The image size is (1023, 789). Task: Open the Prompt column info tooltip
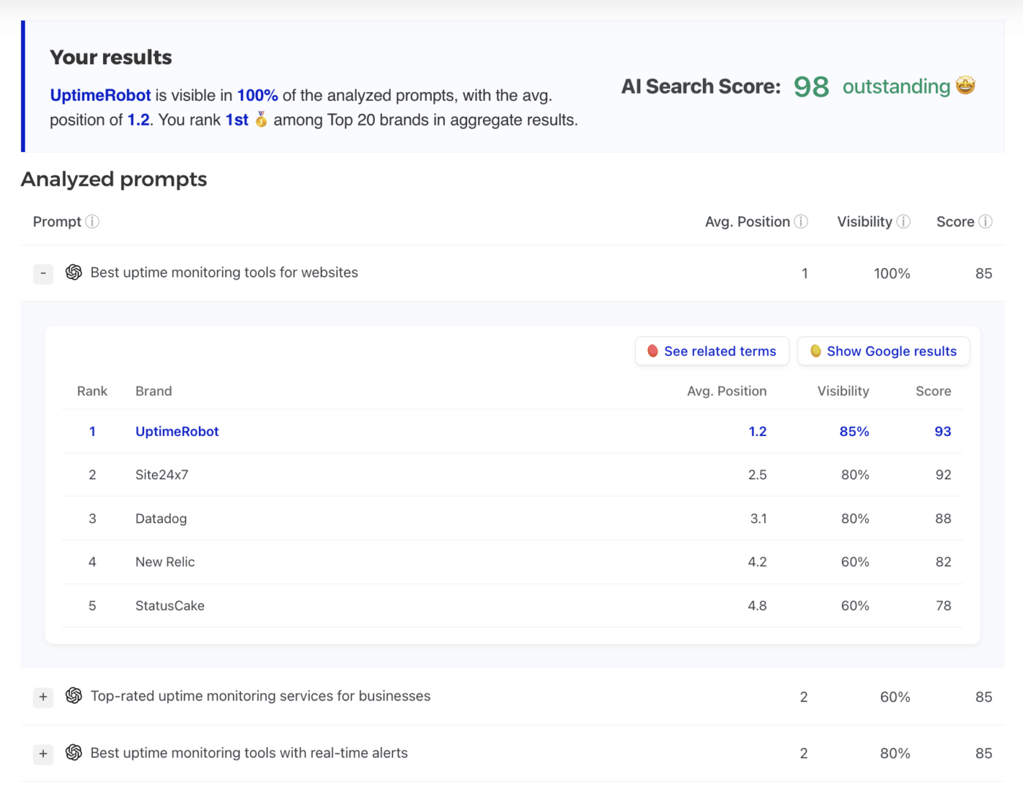click(x=93, y=221)
